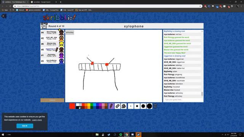Open File Explorer from the taskbar
Screen dimensions: 244x137
tap(97, 134)
